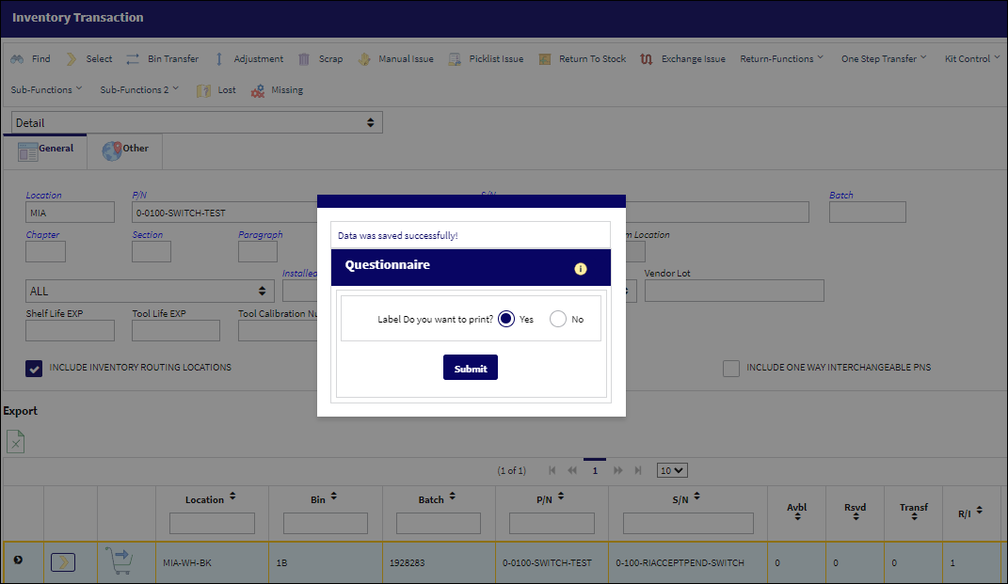
Task: Open Kit Control dropdown menu
Action: click(x=972, y=58)
